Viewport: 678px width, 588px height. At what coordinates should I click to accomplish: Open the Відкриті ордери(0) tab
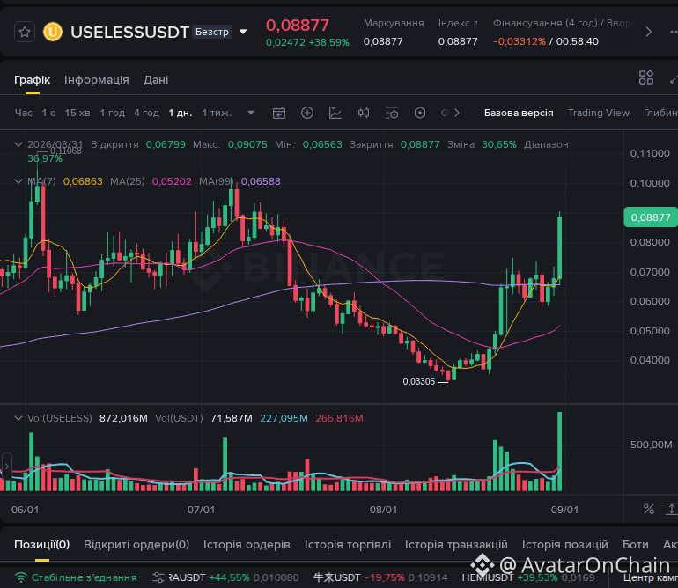[x=136, y=544]
